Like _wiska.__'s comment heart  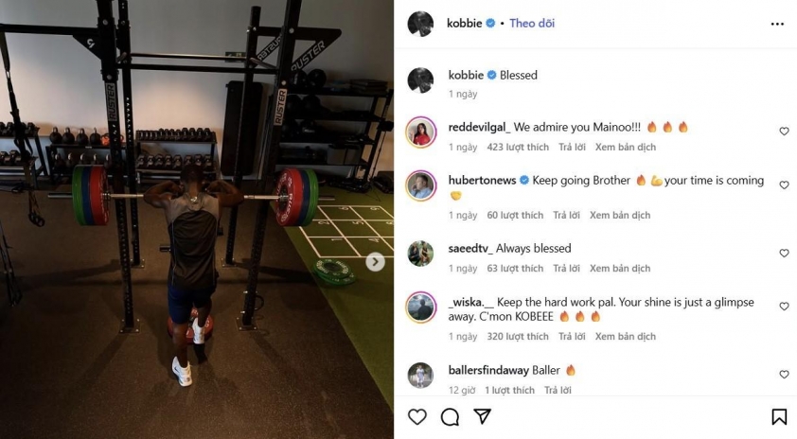pyautogui.click(x=784, y=307)
